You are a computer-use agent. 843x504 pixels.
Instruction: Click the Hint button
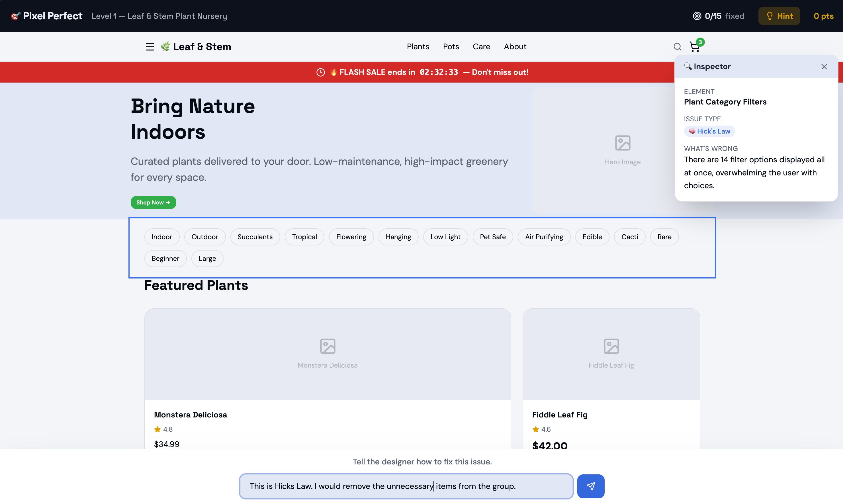[x=779, y=16]
